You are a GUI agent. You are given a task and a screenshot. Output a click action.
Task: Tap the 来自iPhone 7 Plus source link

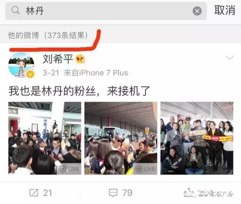(x=96, y=73)
